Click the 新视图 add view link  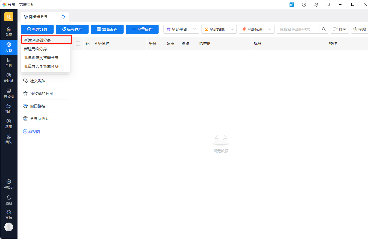tap(31, 132)
